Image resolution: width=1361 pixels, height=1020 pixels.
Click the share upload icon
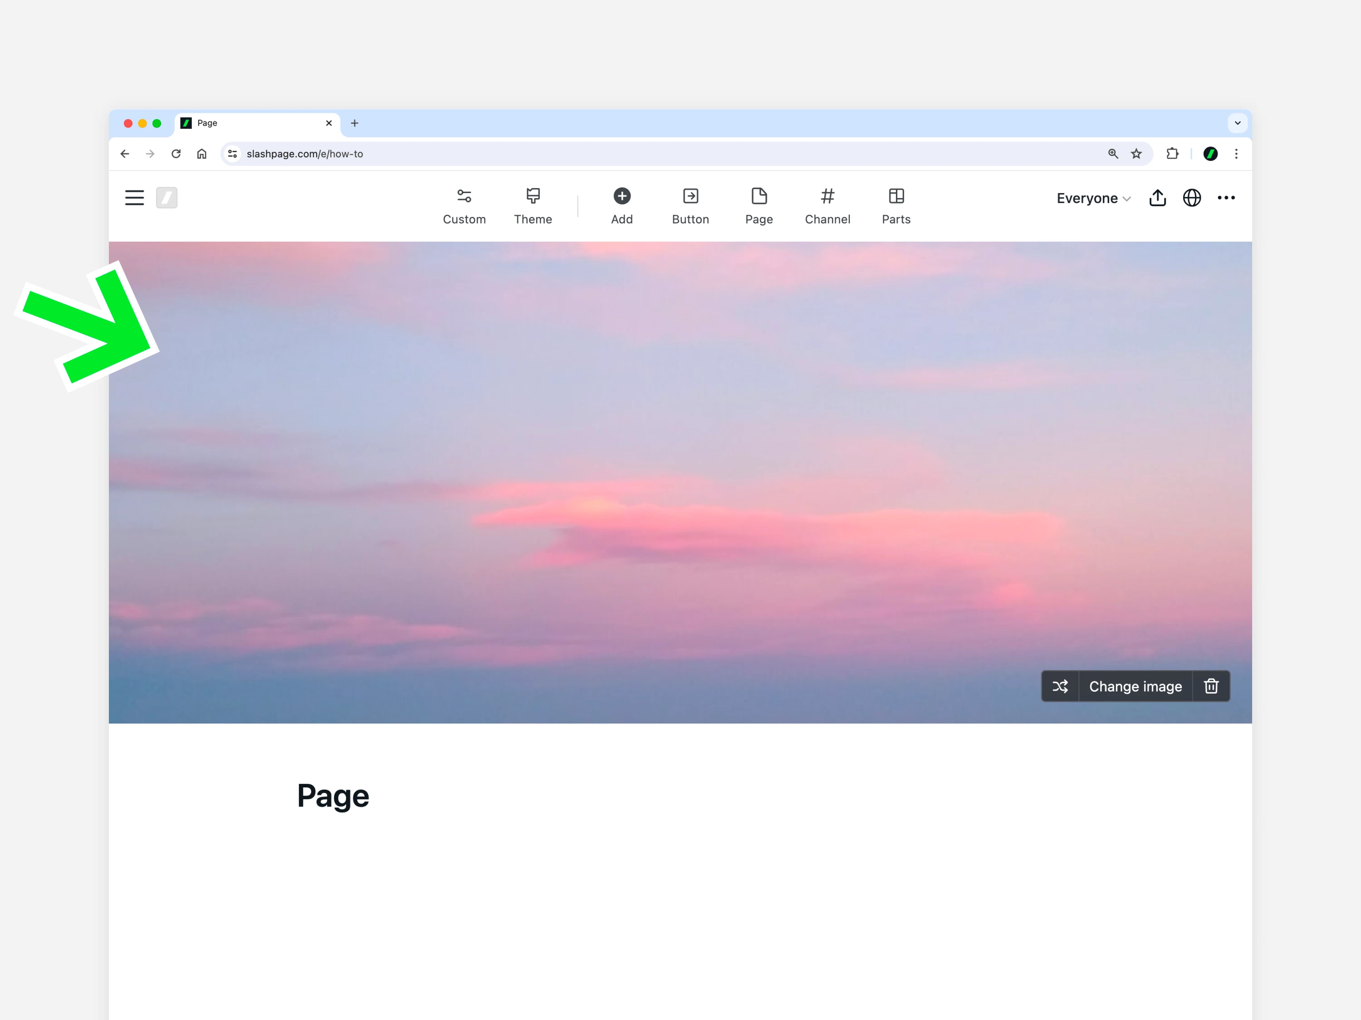tap(1157, 197)
